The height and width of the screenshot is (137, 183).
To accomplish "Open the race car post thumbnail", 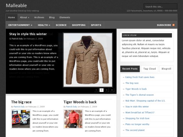I will (21, 119).
